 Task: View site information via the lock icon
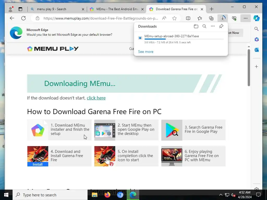(x=38, y=18)
